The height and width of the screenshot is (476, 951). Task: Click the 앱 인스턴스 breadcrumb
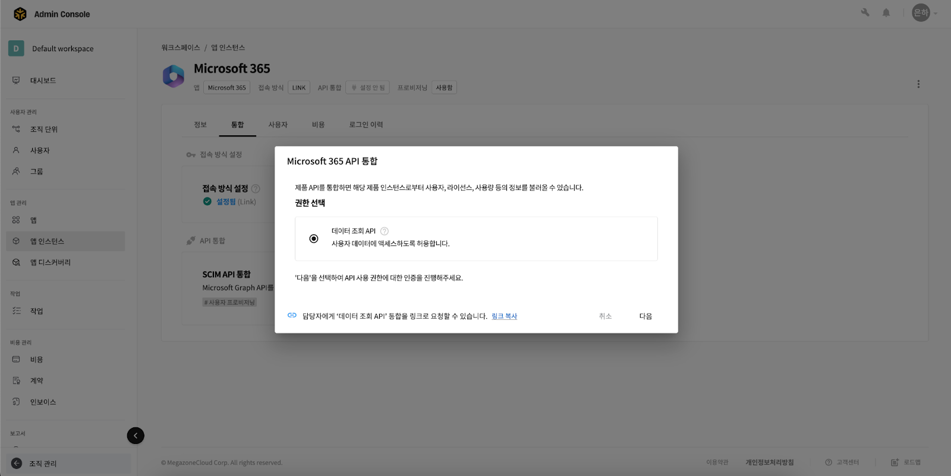(228, 47)
